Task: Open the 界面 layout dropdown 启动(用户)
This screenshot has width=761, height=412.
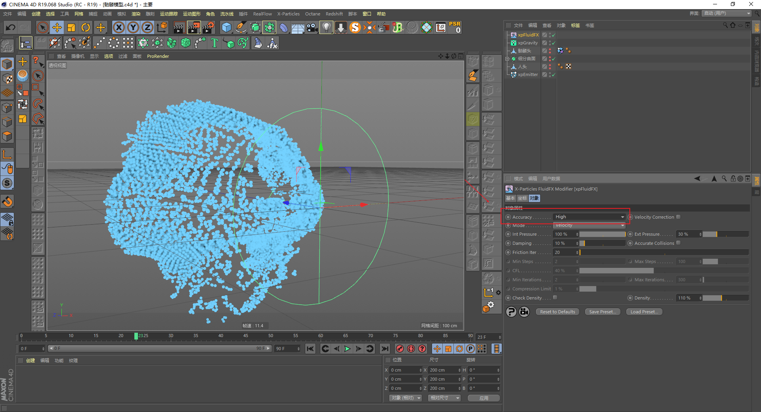Action: pyautogui.click(x=727, y=13)
